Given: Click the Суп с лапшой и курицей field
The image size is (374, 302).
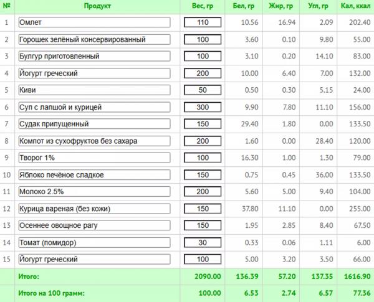Looking at the screenshot, I should click(x=95, y=107).
